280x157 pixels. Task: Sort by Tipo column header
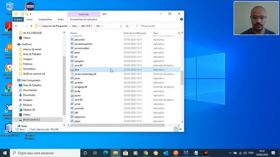pyautogui.click(x=156, y=33)
